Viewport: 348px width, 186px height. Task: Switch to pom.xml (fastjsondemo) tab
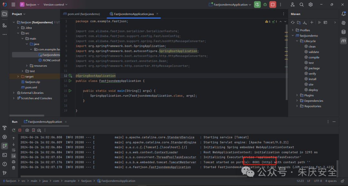tap(82, 14)
